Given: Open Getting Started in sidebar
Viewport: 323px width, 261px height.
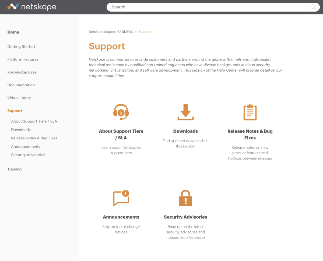Looking at the screenshot, I should tap(21, 47).
